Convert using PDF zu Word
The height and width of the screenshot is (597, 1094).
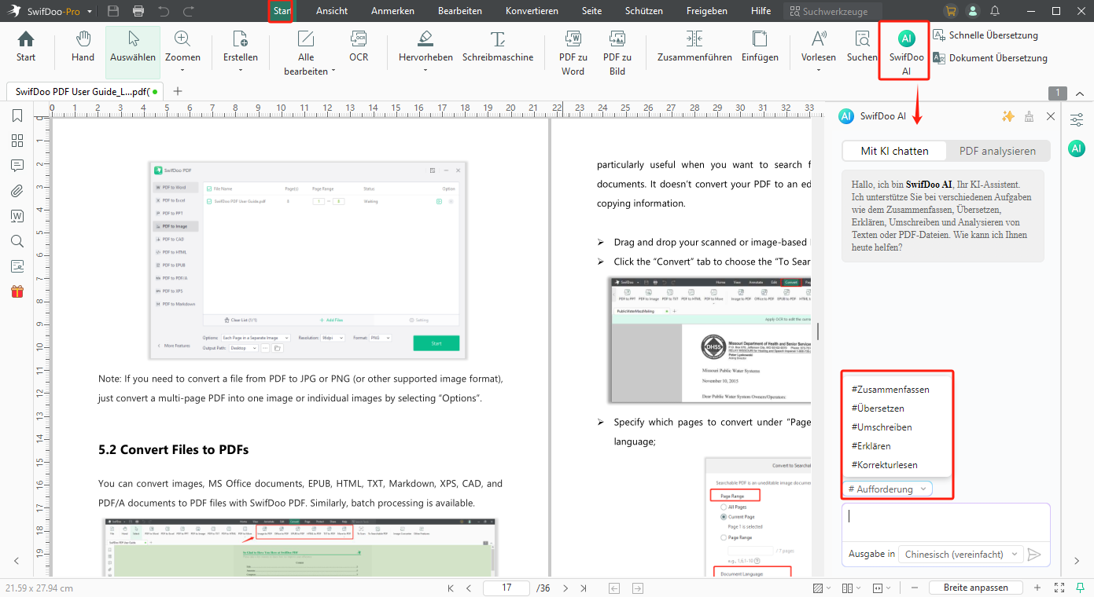tap(573, 53)
